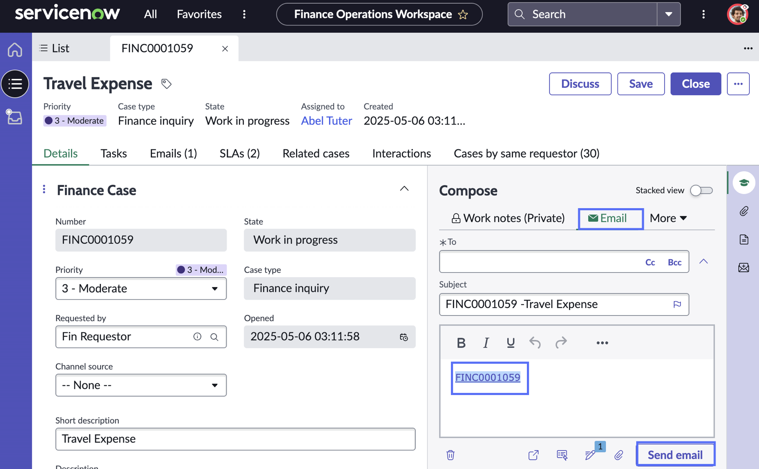The image size is (759, 469).
Task: Open the Favorites menu
Action: pyautogui.click(x=199, y=14)
